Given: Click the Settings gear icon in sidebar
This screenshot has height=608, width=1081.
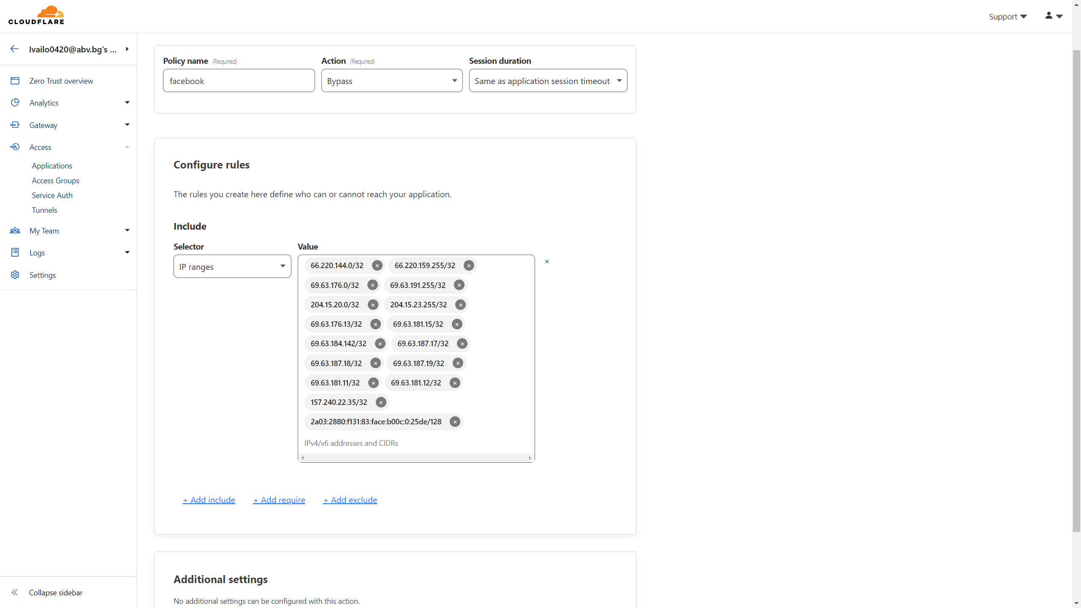Looking at the screenshot, I should (x=15, y=275).
